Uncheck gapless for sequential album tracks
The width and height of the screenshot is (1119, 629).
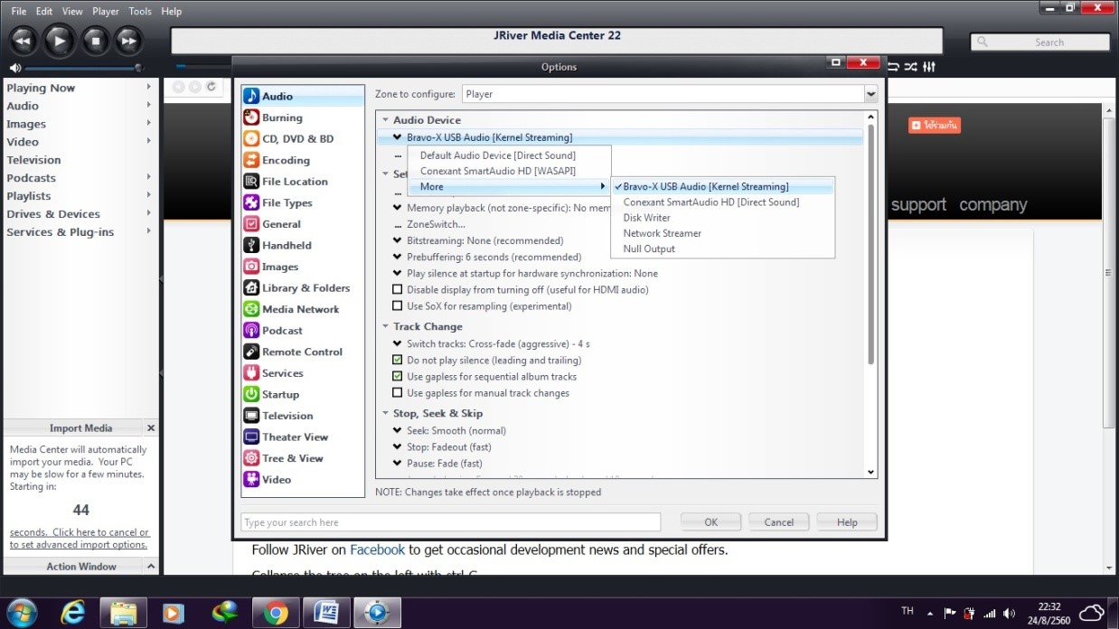click(x=398, y=377)
